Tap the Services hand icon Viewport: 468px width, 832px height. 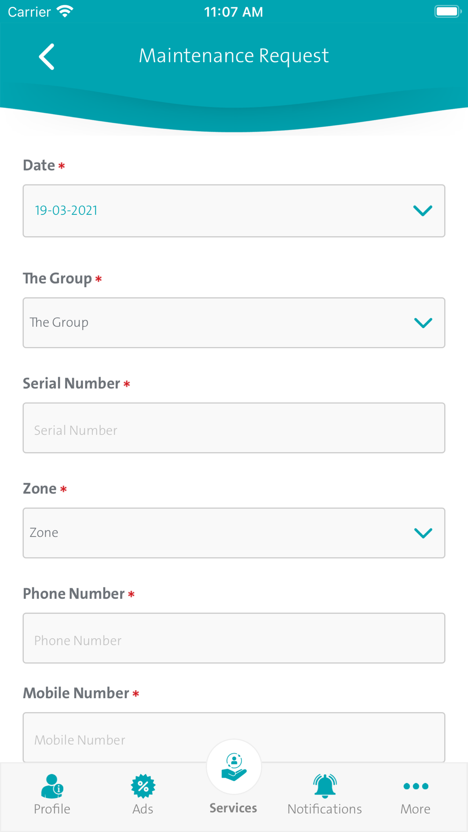[x=234, y=767]
